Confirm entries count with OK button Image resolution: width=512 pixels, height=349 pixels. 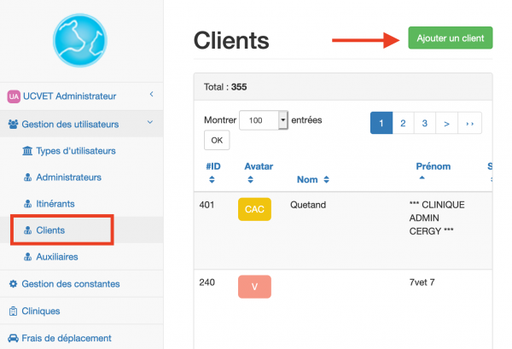[217, 140]
